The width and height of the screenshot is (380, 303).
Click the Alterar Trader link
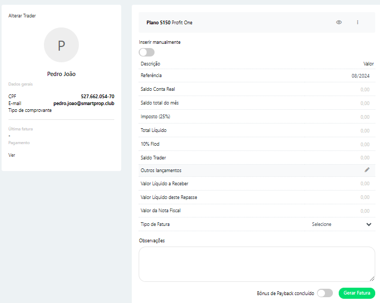point(22,16)
